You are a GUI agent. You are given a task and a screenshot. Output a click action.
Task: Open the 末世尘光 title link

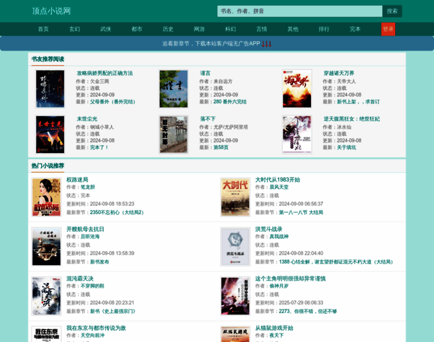pos(87,119)
